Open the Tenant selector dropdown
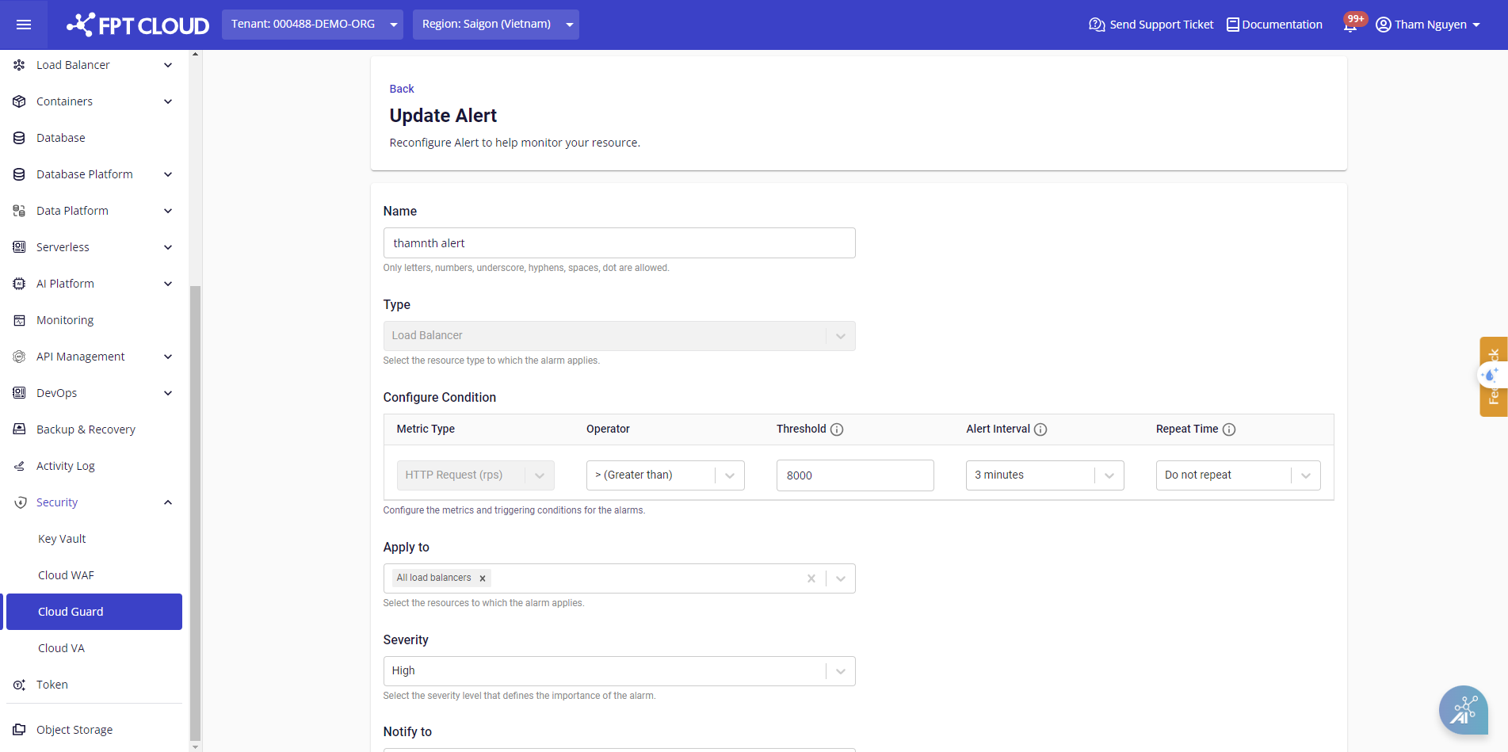 tap(312, 25)
